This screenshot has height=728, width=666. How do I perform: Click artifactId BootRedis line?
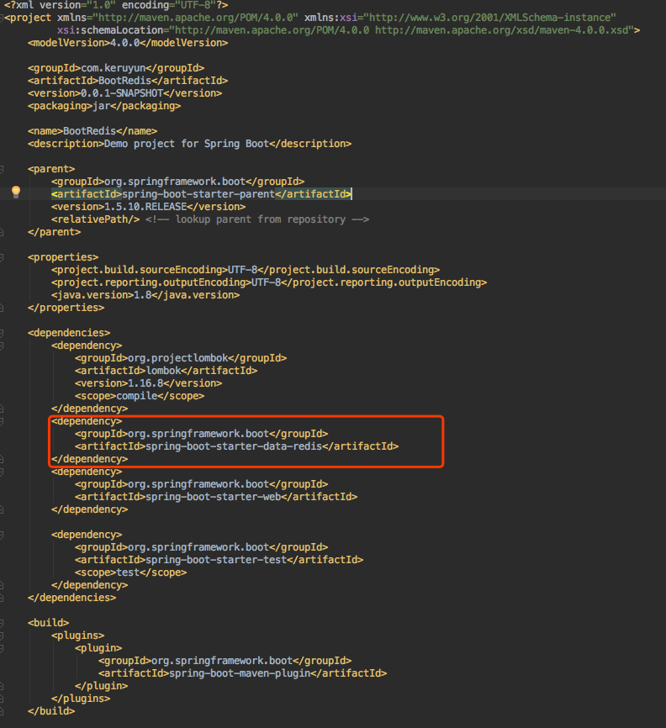coord(128,81)
